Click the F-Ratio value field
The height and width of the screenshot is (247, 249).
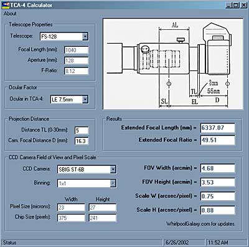pyautogui.click(x=77, y=71)
